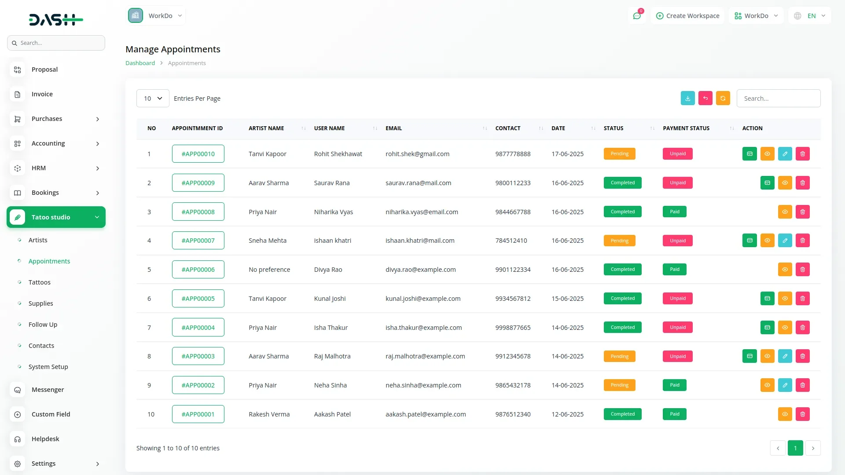Click the orange refresh icon in toolbar
Screen dimensions: 845x475
tap(723, 98)
